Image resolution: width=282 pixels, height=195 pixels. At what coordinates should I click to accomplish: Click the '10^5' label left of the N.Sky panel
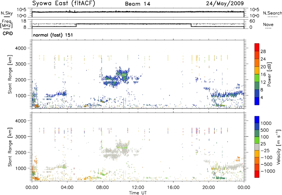coord(22,10)
